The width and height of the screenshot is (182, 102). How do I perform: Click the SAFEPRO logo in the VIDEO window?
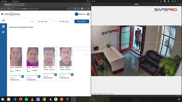pyautogui.click(x=166, y=10)
